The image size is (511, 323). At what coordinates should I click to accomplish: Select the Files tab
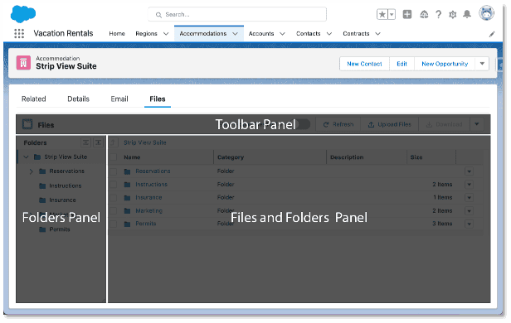[x=158, y=99]
